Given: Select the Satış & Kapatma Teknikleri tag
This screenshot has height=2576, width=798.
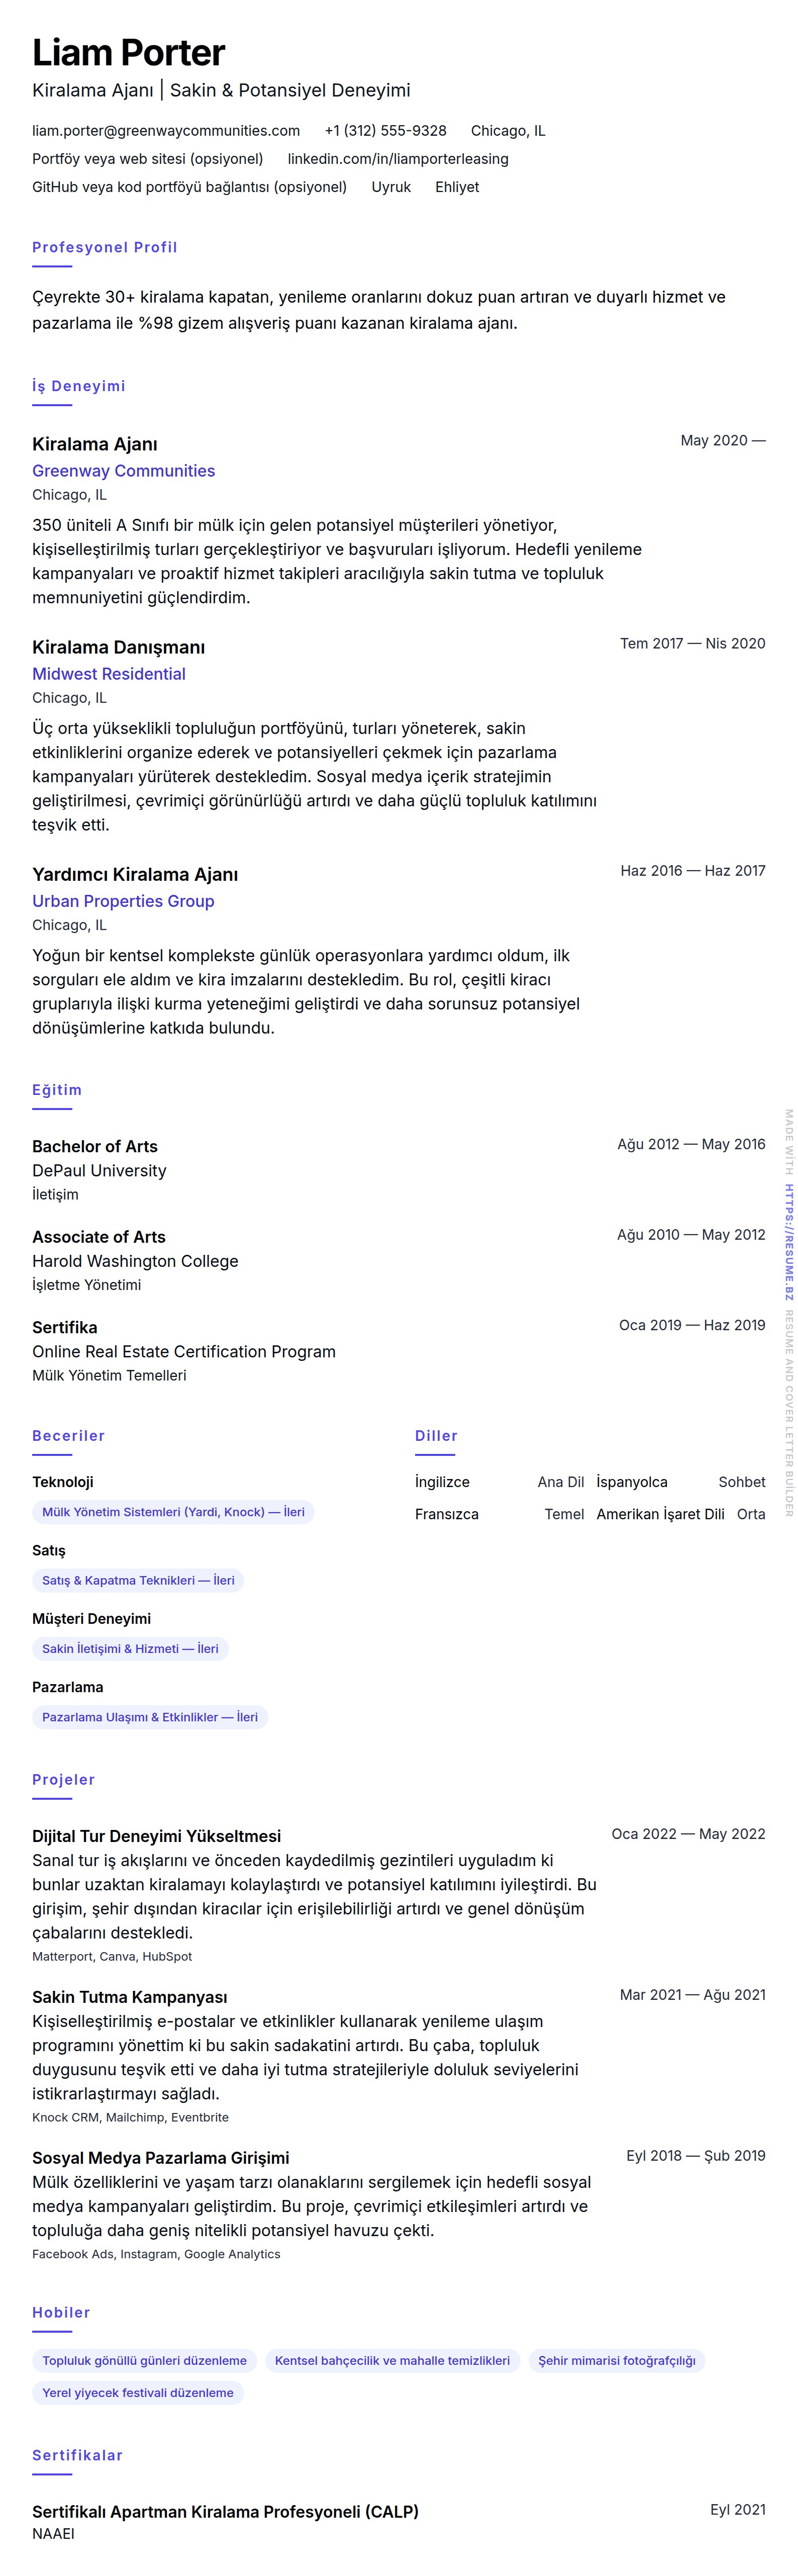Looking at the screenshot, I should point(138,1580).
